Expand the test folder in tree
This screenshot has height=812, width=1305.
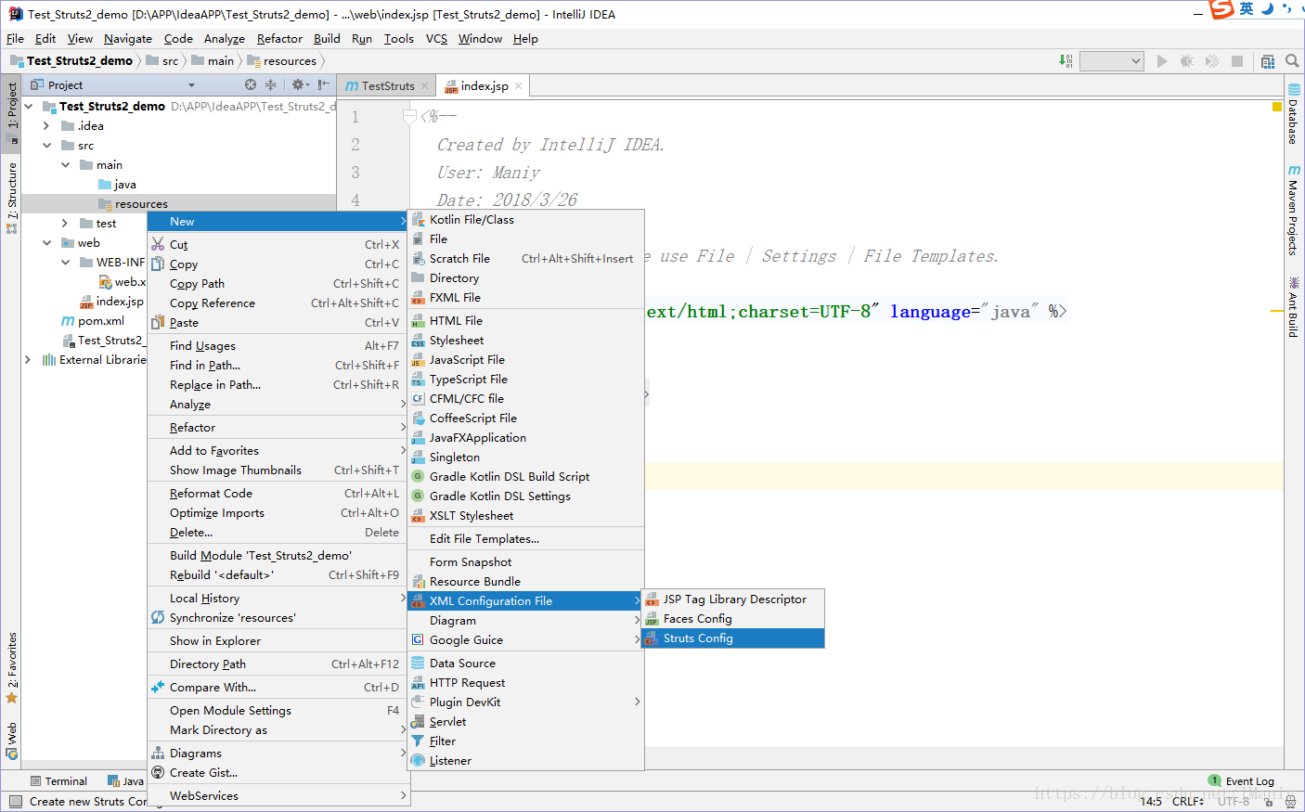point(64,224)
